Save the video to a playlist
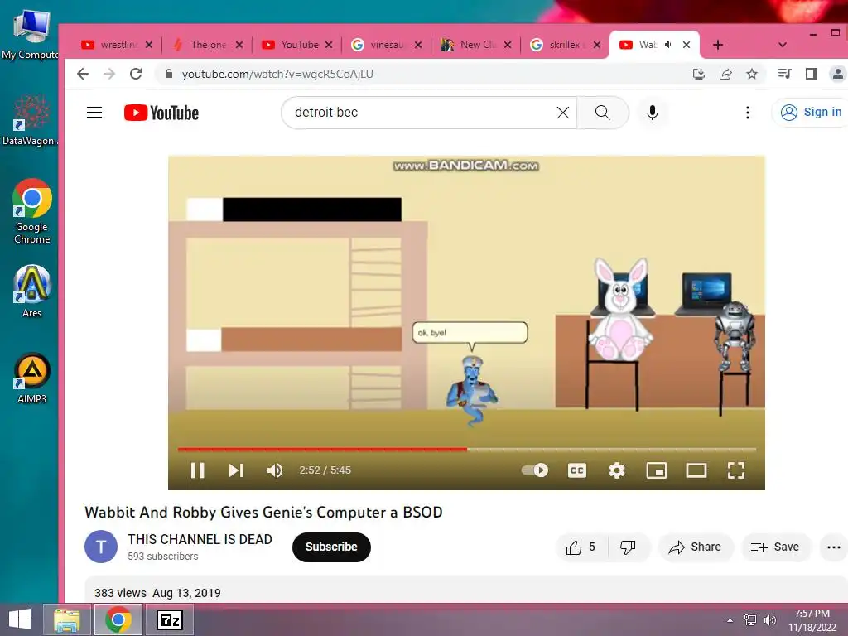Viewport: 848px width, 636px height. (x=775, y=547)
